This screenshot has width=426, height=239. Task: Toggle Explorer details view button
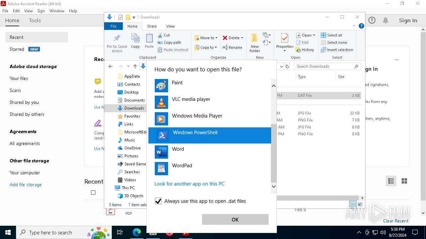[353, 204]
